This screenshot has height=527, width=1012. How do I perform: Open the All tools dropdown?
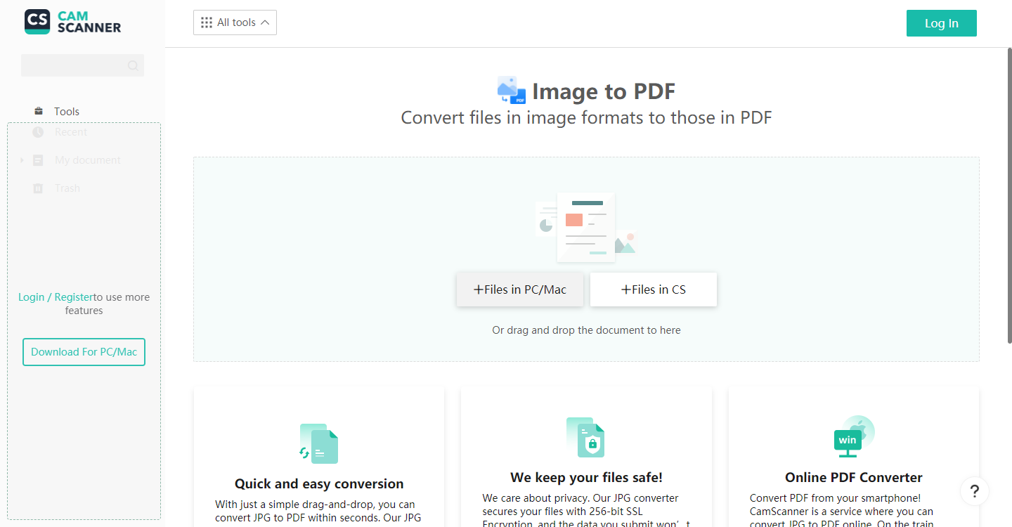point(235,22)
